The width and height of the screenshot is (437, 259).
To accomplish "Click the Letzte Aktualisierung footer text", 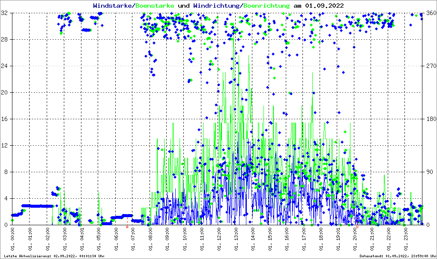I will [x=54, y=256].
